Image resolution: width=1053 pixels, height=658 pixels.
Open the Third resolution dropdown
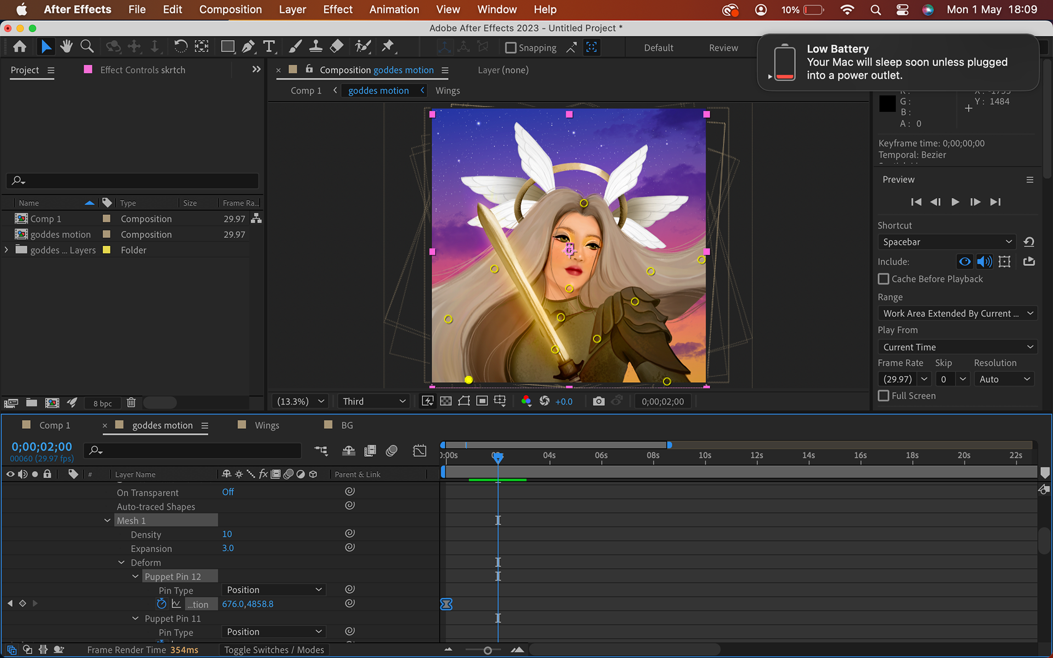(x=374, y=401)
